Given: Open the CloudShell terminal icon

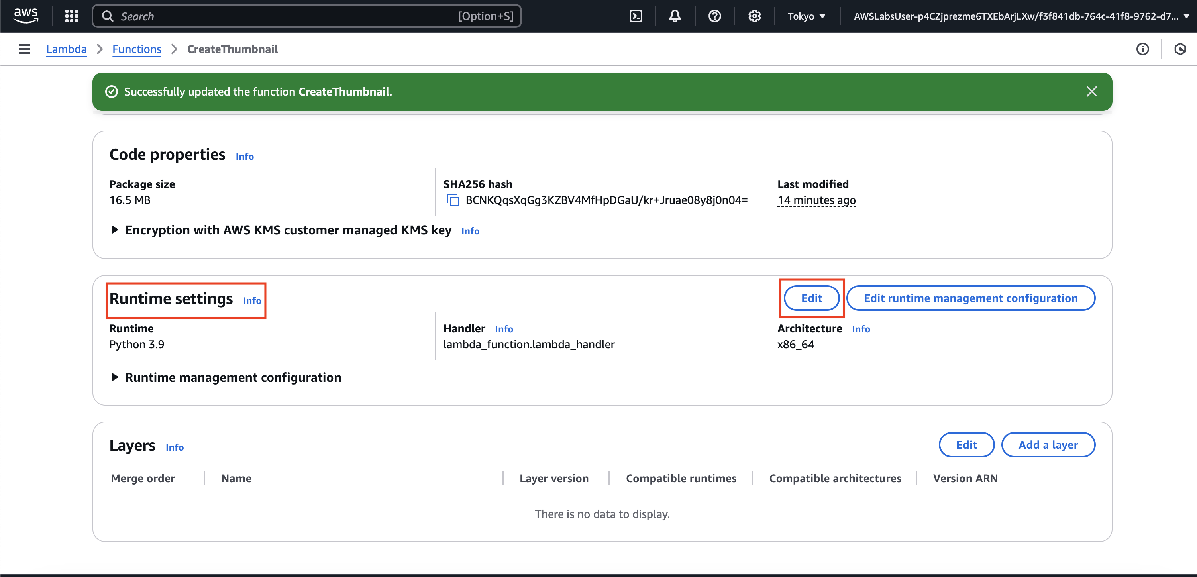Looking at the screenshot, I should [x=636, y=16].
